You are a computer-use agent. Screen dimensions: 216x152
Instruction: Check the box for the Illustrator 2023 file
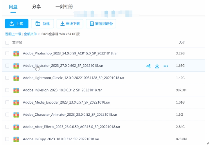coord(7,66)
